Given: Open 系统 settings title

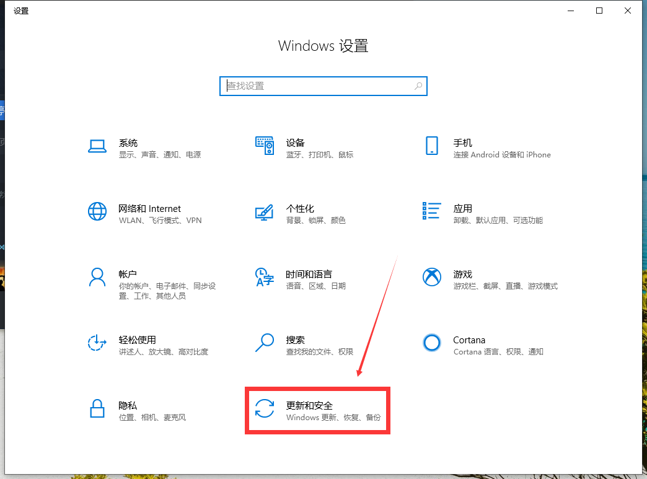Looking at the screenshot, I should (x=128, y=143).
